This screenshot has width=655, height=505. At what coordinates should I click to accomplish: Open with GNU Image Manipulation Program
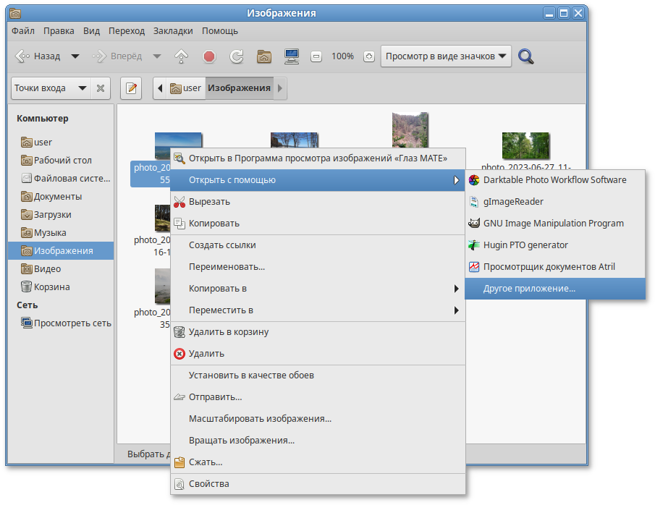point(553,224)
